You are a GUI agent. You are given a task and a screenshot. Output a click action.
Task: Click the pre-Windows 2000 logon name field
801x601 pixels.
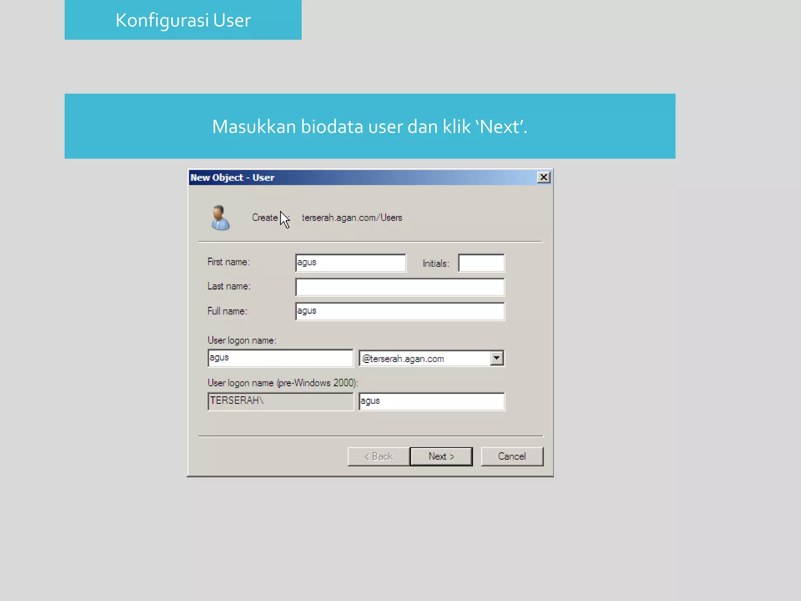coord(431,401)
